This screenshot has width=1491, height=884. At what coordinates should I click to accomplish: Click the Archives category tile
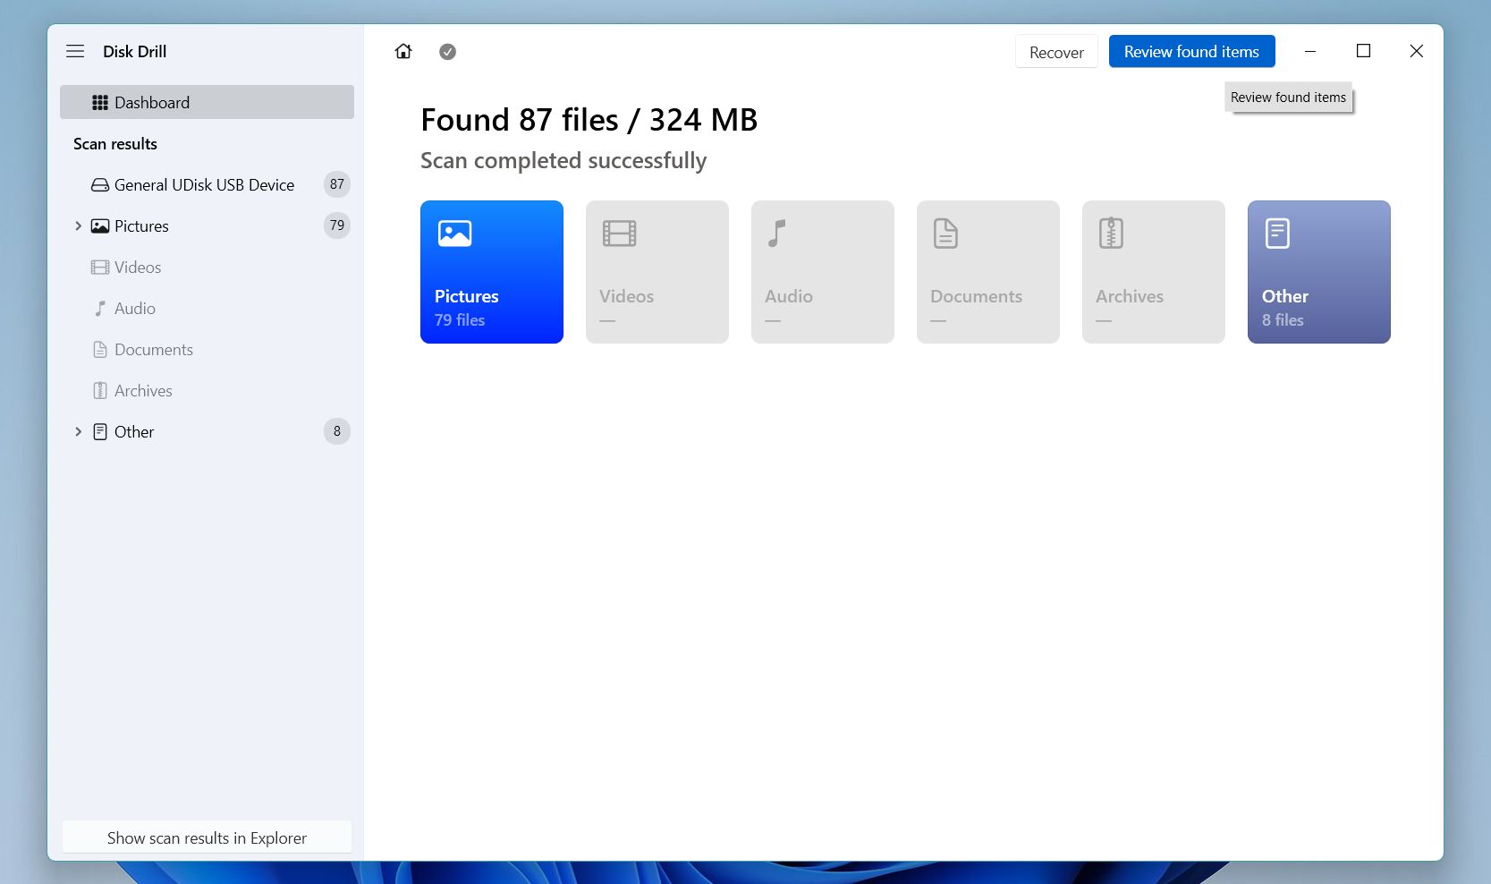(x=1154, y=272)
